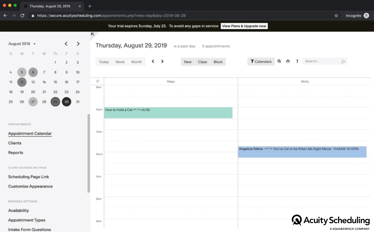Click the Magx calendar column header

(x=171, y=82)
